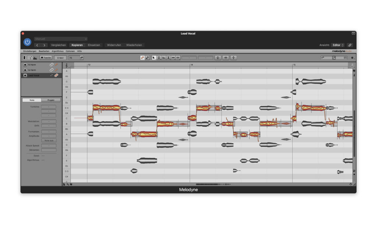This screenshot has width=377, height=226.
Task: Click the Kopieren button
Action: tap(77, 45)
